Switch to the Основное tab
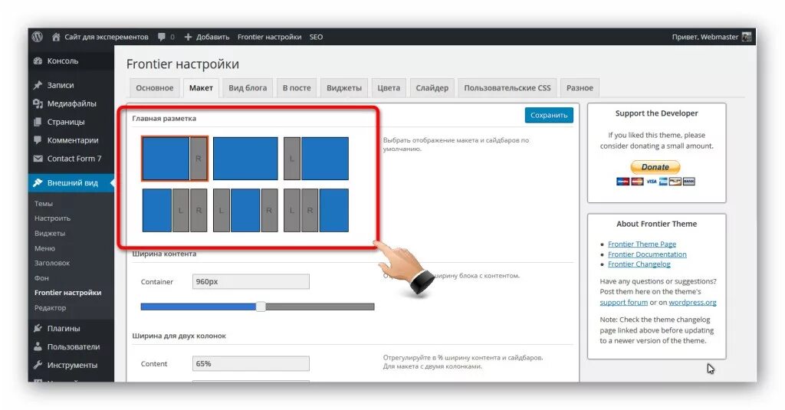Viewport: 785px width, 410px height. pyautogui.click(x=155, y=87)
